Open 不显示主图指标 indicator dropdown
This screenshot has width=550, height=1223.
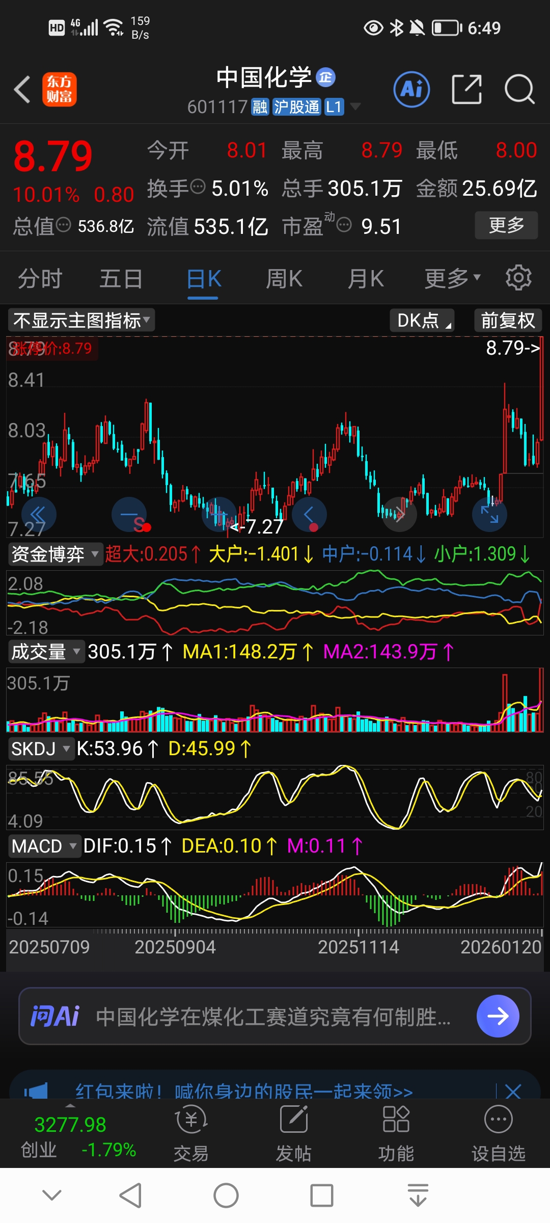point(81,321)
